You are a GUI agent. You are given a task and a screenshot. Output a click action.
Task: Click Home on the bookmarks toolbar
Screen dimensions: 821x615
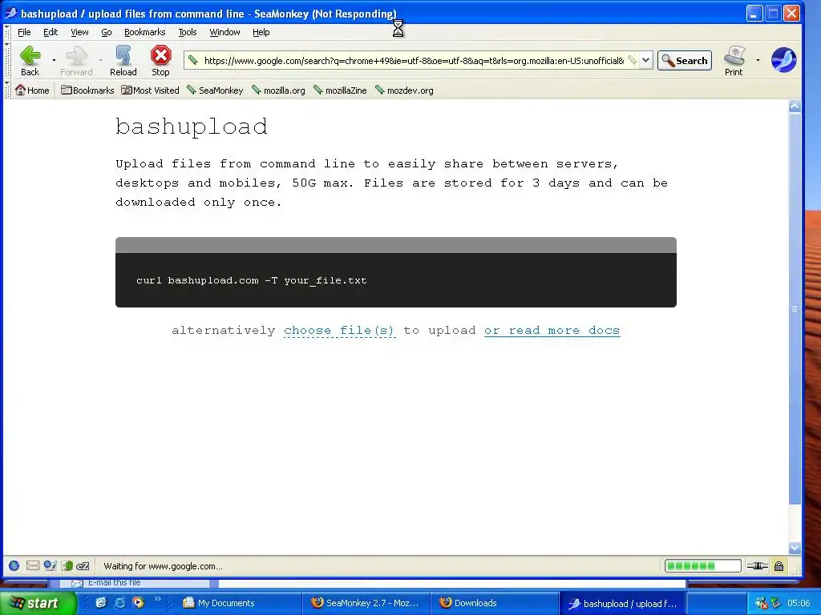point(32,90)
